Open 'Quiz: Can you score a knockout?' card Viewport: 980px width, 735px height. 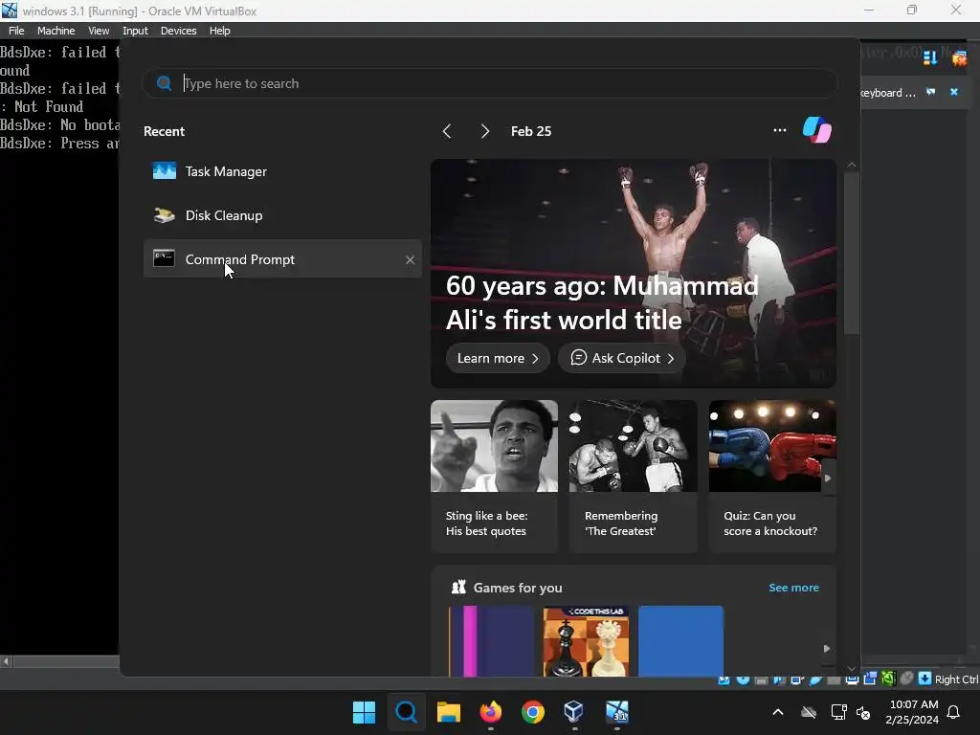[x=772, y=477]
